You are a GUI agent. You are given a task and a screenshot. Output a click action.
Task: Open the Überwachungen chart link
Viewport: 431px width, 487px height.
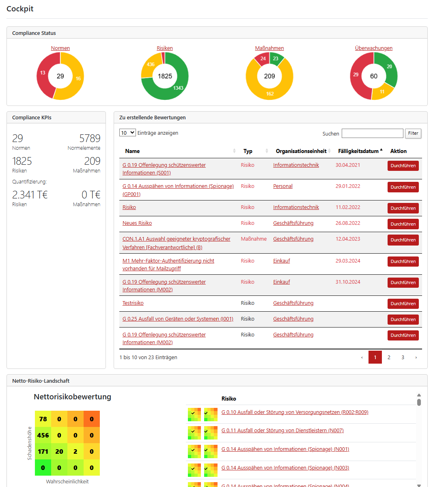[374, 48]
